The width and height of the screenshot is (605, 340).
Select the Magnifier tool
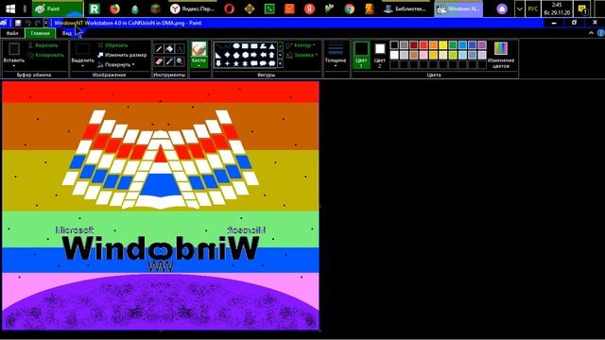pyautogui.click(x=180, y=61)
